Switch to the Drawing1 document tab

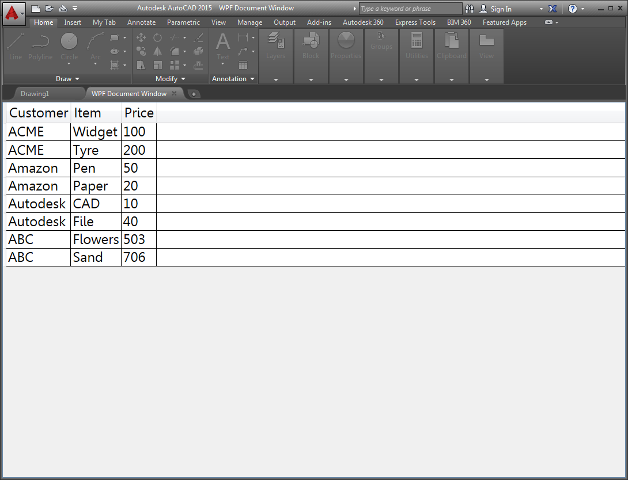click(x=35, y=94)
